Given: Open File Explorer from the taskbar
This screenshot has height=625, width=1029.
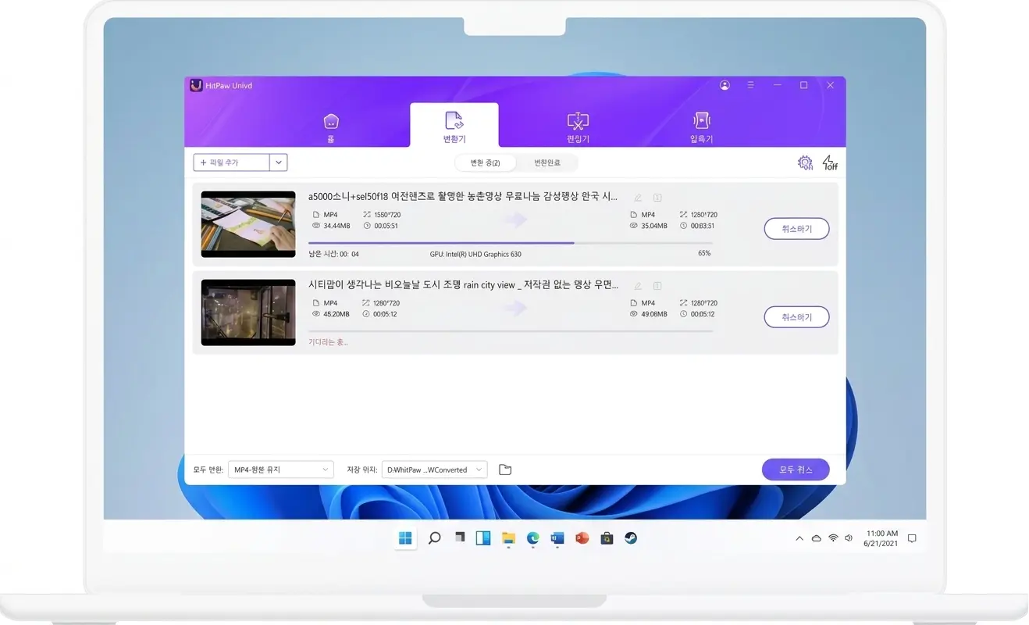Looking at the screenshot, I should pyautogui.click(x=508, y=538).
